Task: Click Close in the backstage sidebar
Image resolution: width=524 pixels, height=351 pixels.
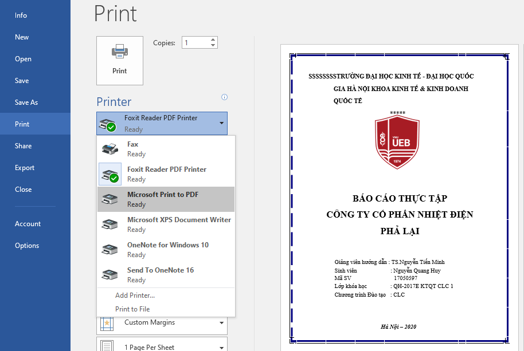Action: click(35, 189)
